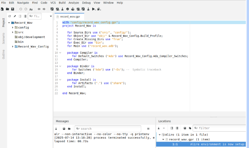Expand the Record_Wav_Config project node
The height and width of the screenshot is (148, 249).
(x=13, y=46)
